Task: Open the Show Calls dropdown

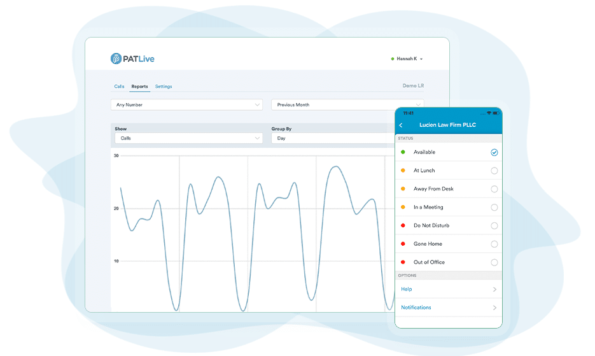Action: (188, 138)
